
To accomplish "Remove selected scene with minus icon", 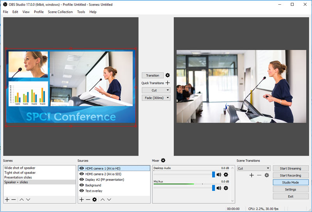I will click(14, 200).
